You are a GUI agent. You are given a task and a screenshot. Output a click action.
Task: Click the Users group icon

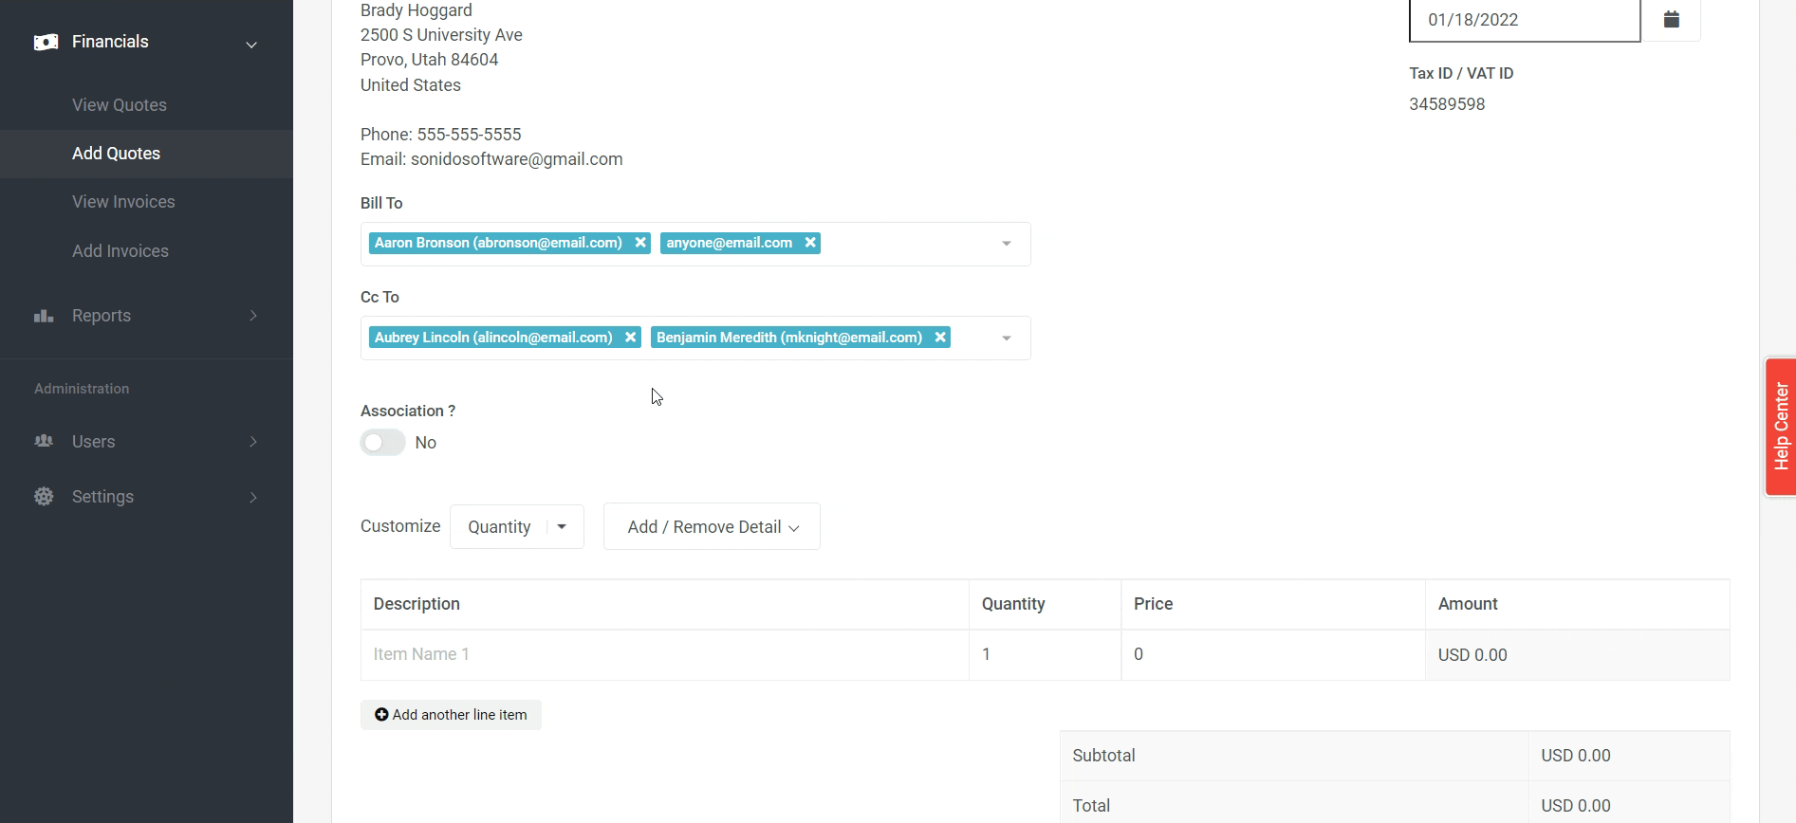click(44, 442)
